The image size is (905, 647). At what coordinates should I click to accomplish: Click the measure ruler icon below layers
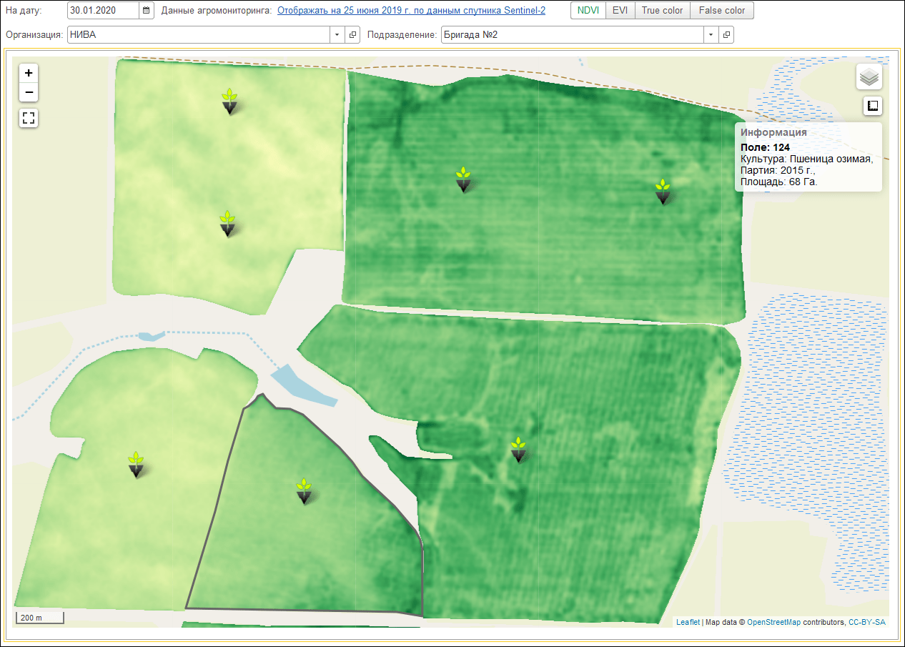click(872, 106)
